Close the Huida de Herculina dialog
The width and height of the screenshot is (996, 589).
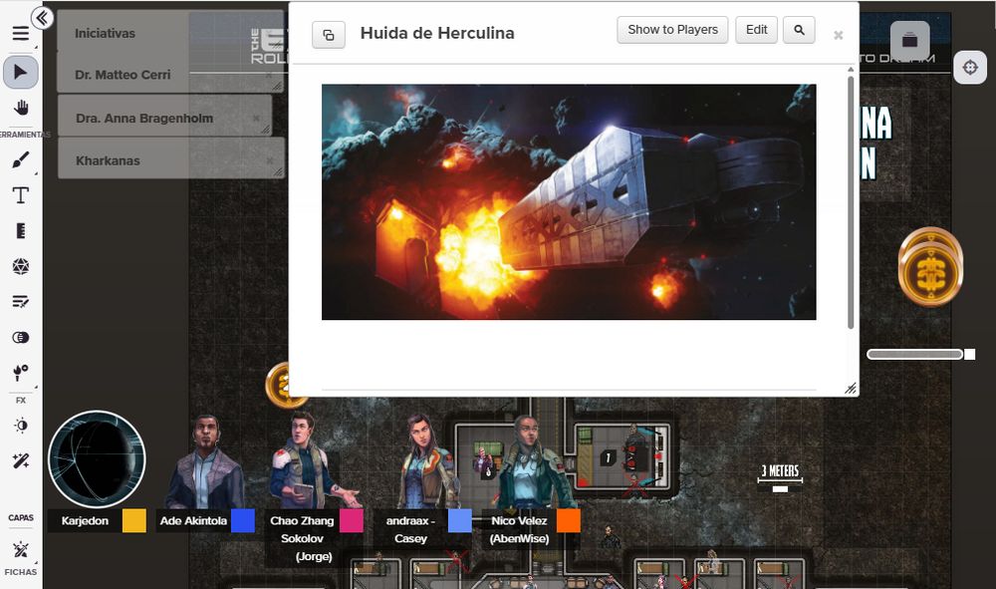click(x=838, y=35)
